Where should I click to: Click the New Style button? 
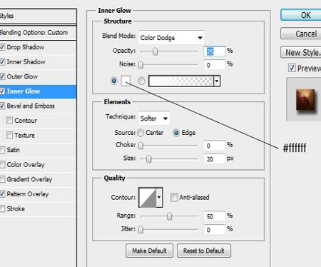tap(301, 52)
